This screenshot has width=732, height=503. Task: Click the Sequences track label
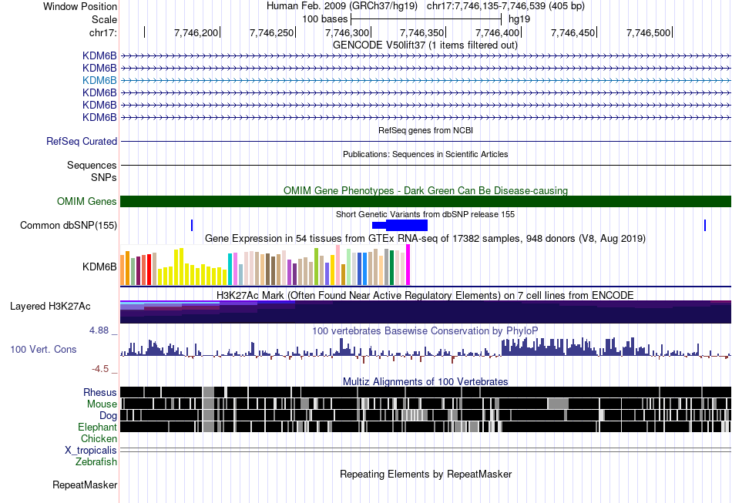92,165
